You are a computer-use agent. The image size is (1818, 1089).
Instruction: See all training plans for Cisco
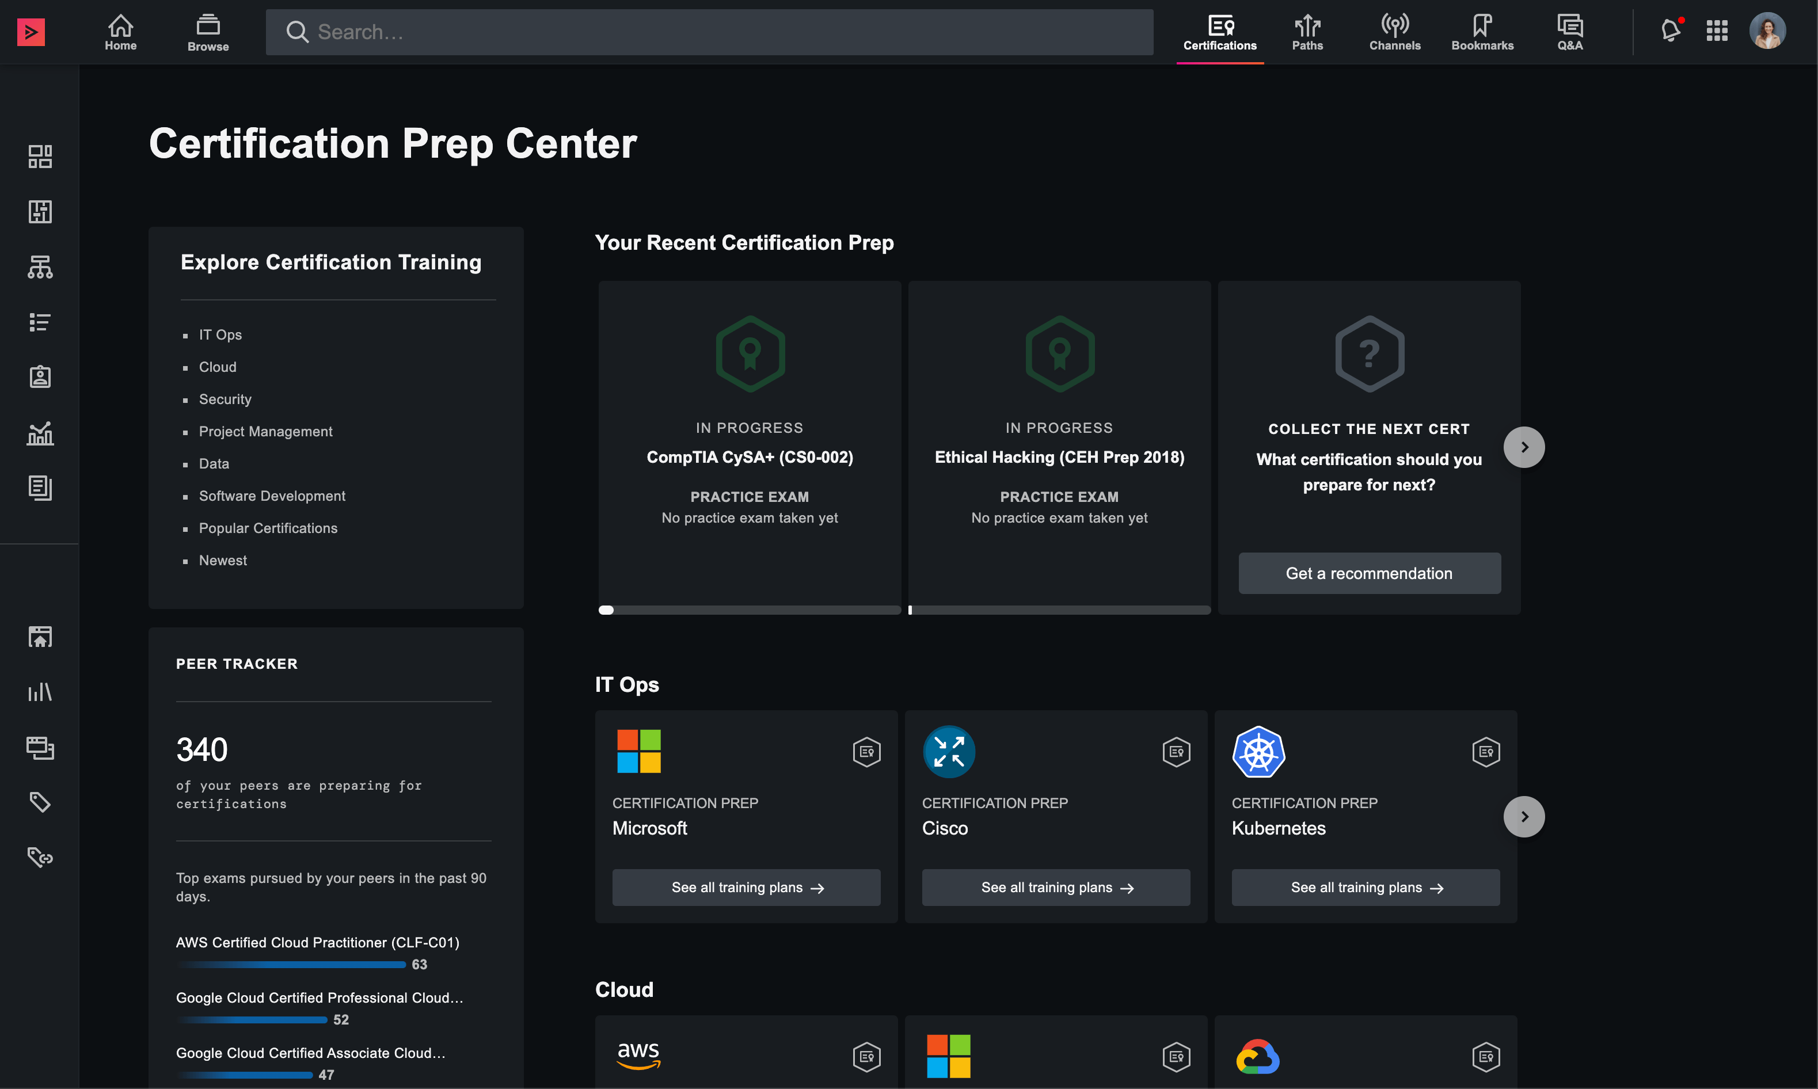pyautogui.click(x=1055, y=888)
